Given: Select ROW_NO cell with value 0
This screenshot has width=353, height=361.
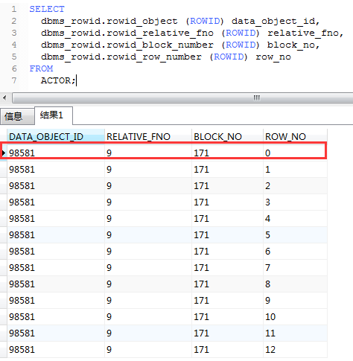Looking at the screenshot, I should [x=295, y=153].
